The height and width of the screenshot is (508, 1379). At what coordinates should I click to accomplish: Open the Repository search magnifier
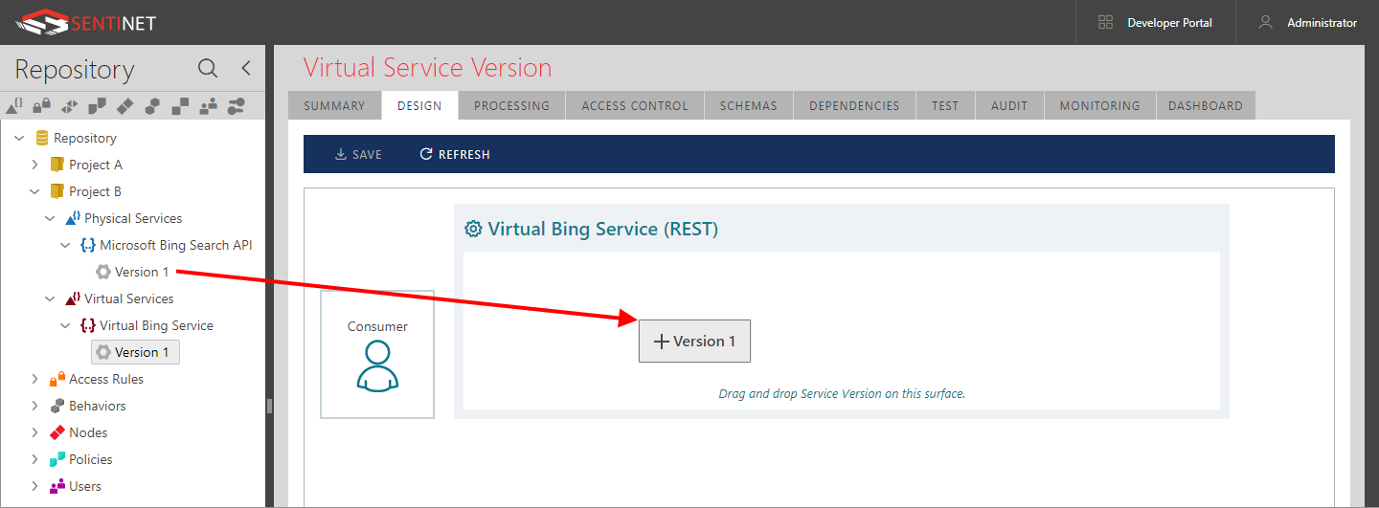[208, 68]
